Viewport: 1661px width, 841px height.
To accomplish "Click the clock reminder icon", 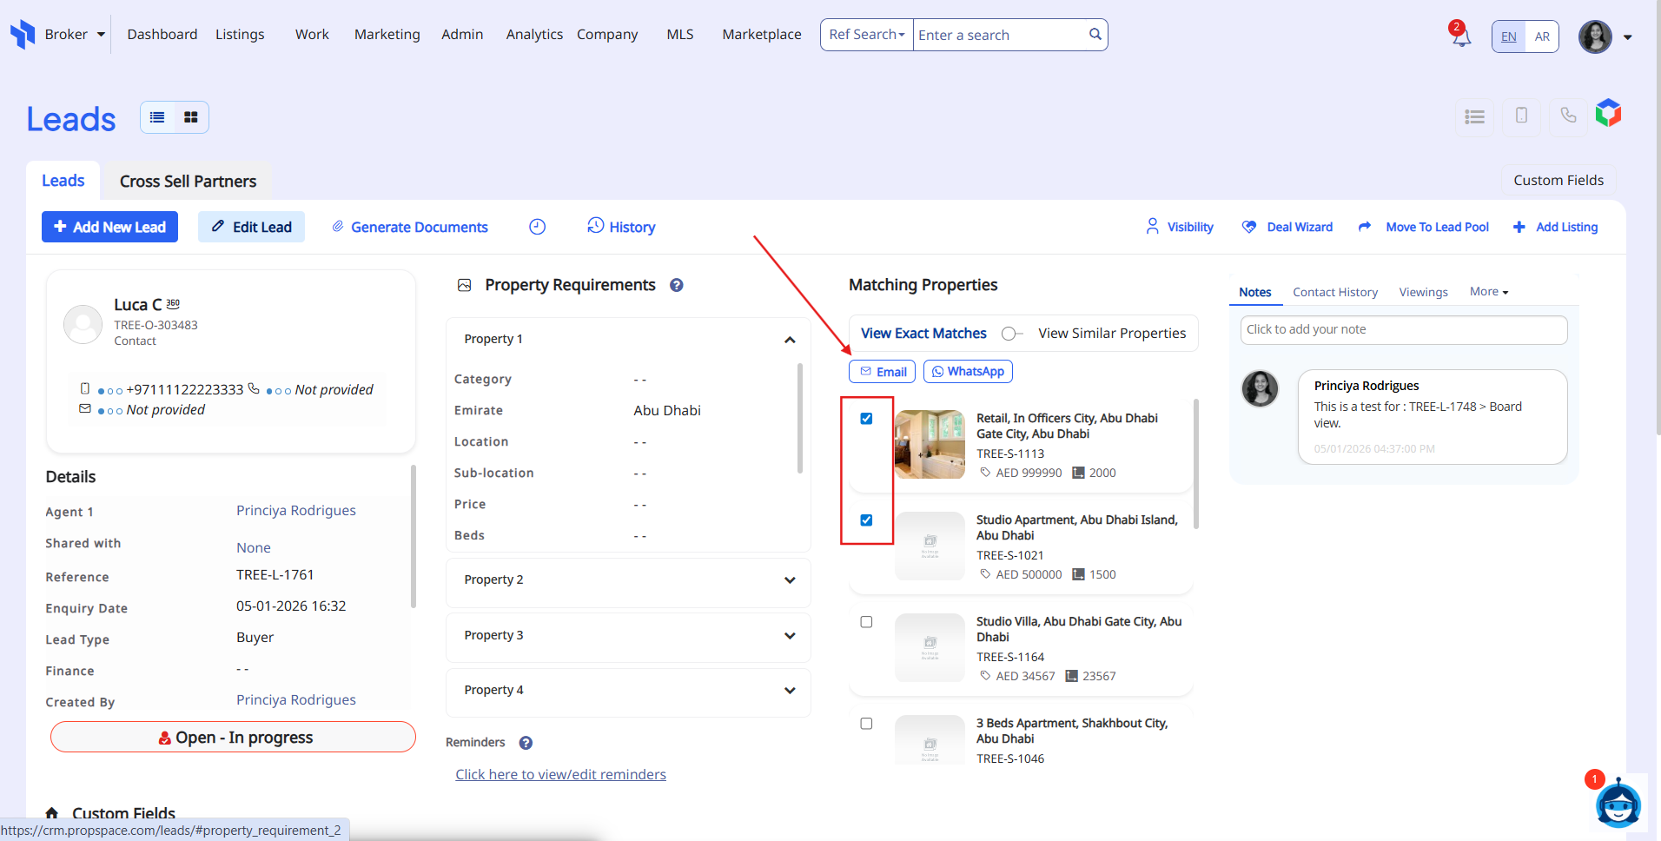I will point(537,227).
